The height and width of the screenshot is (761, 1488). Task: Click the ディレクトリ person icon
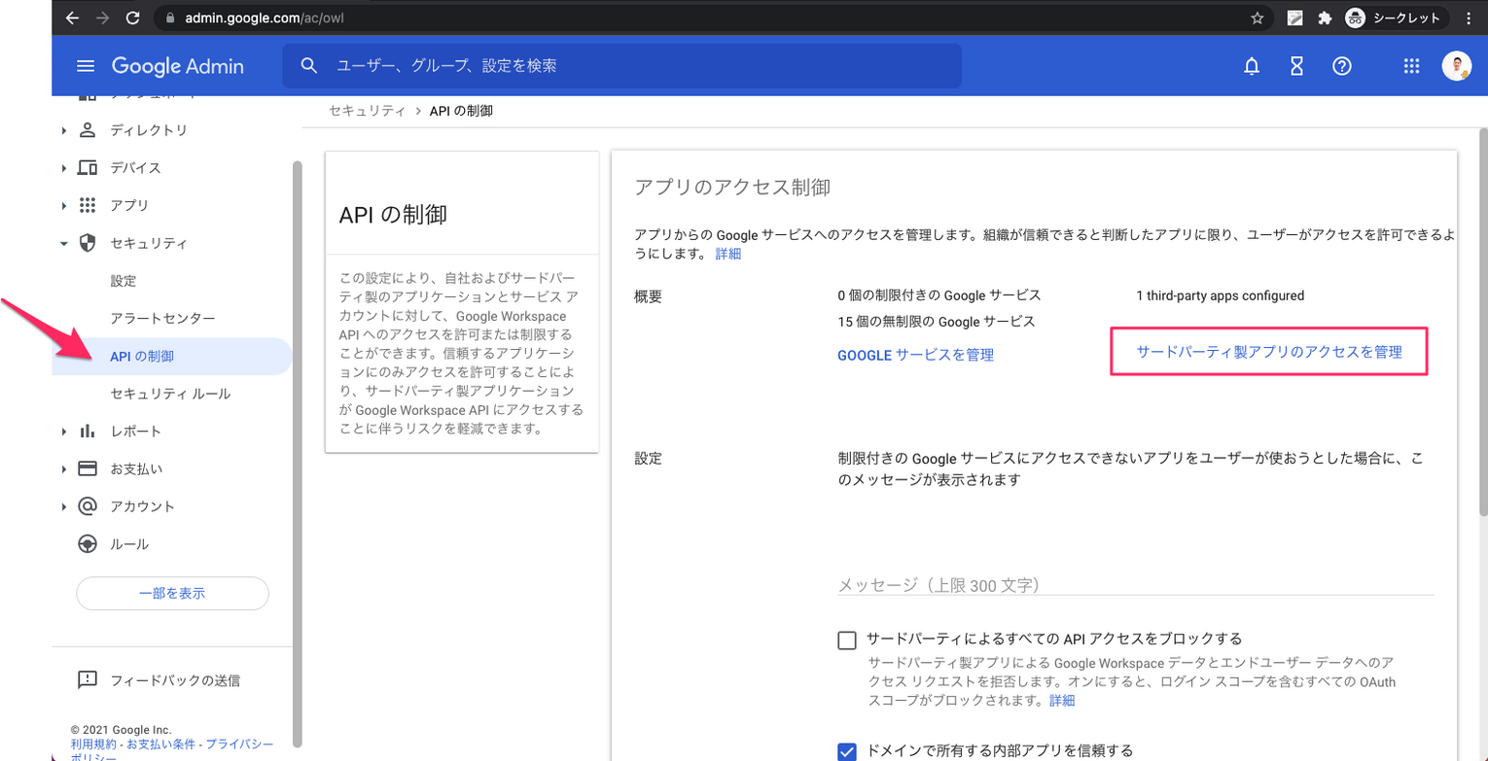pos(88,130)
